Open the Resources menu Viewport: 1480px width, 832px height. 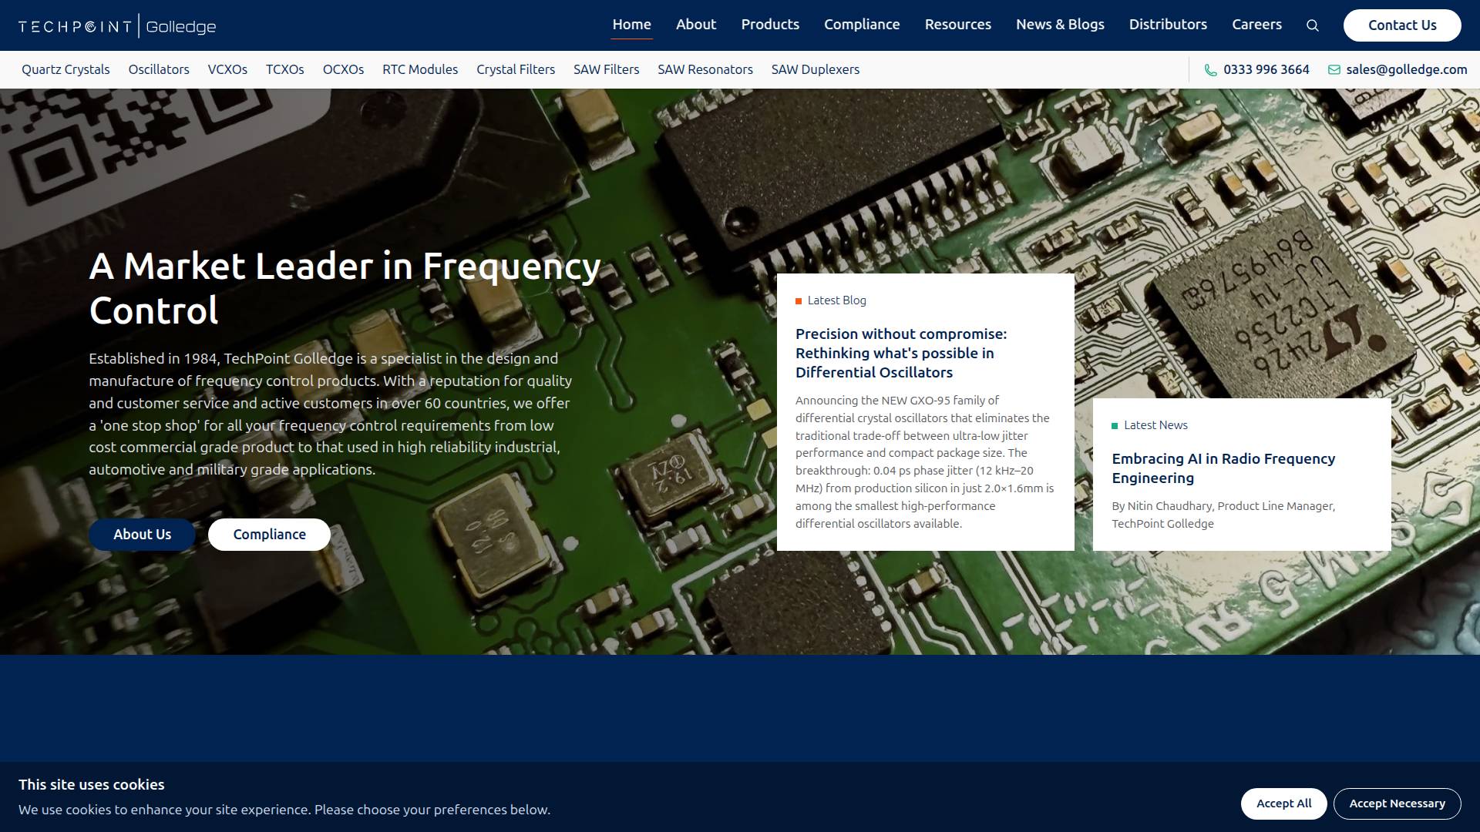point(957,24)
